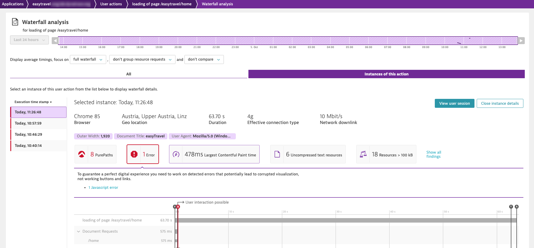This screenshot has height=248, width=534.
Task: Click the loading of page gray duration bar
Action: (x=346, y=220)
